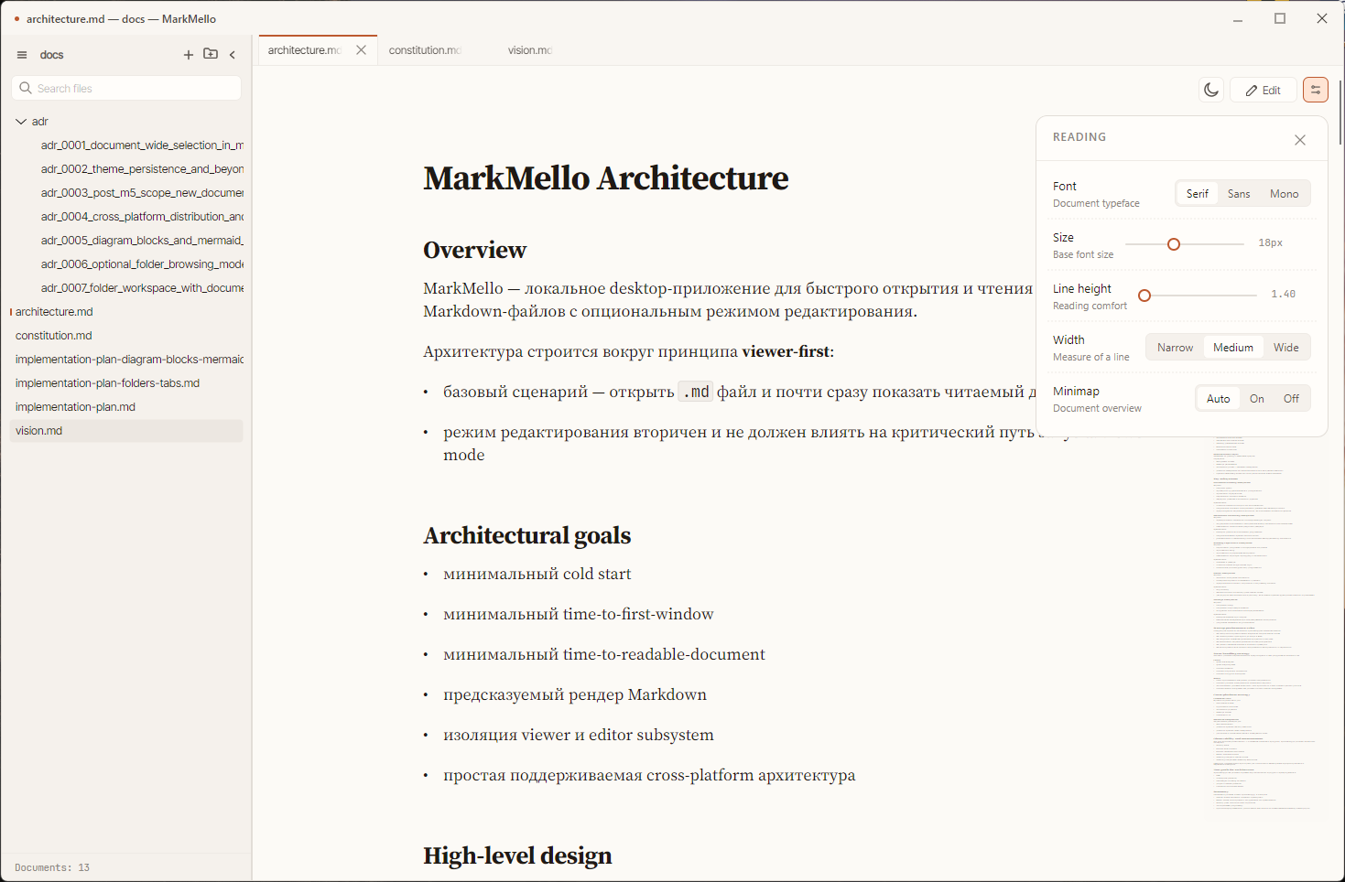Click the new folder icon in sidebar

pyautogui.click(x=211, y=54)
